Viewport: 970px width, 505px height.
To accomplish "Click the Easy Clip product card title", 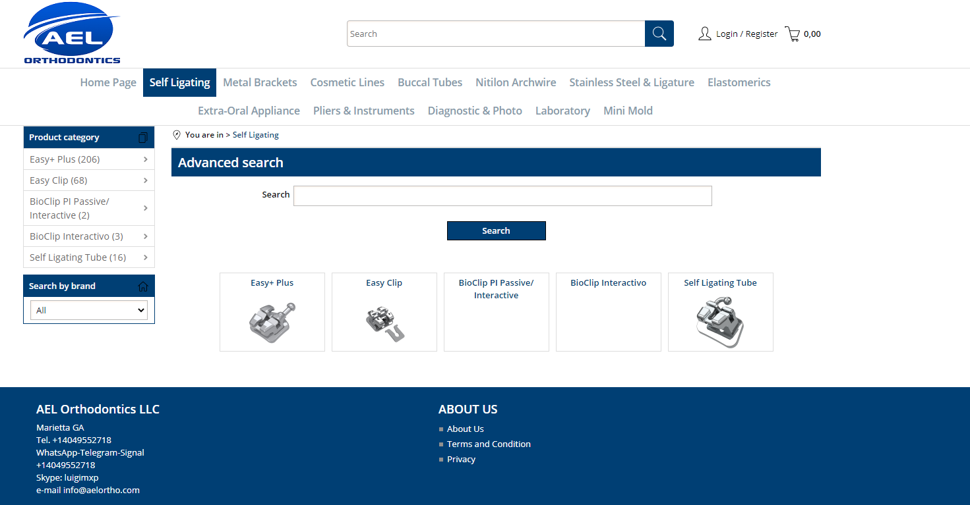I will click(x=384, y=283).
